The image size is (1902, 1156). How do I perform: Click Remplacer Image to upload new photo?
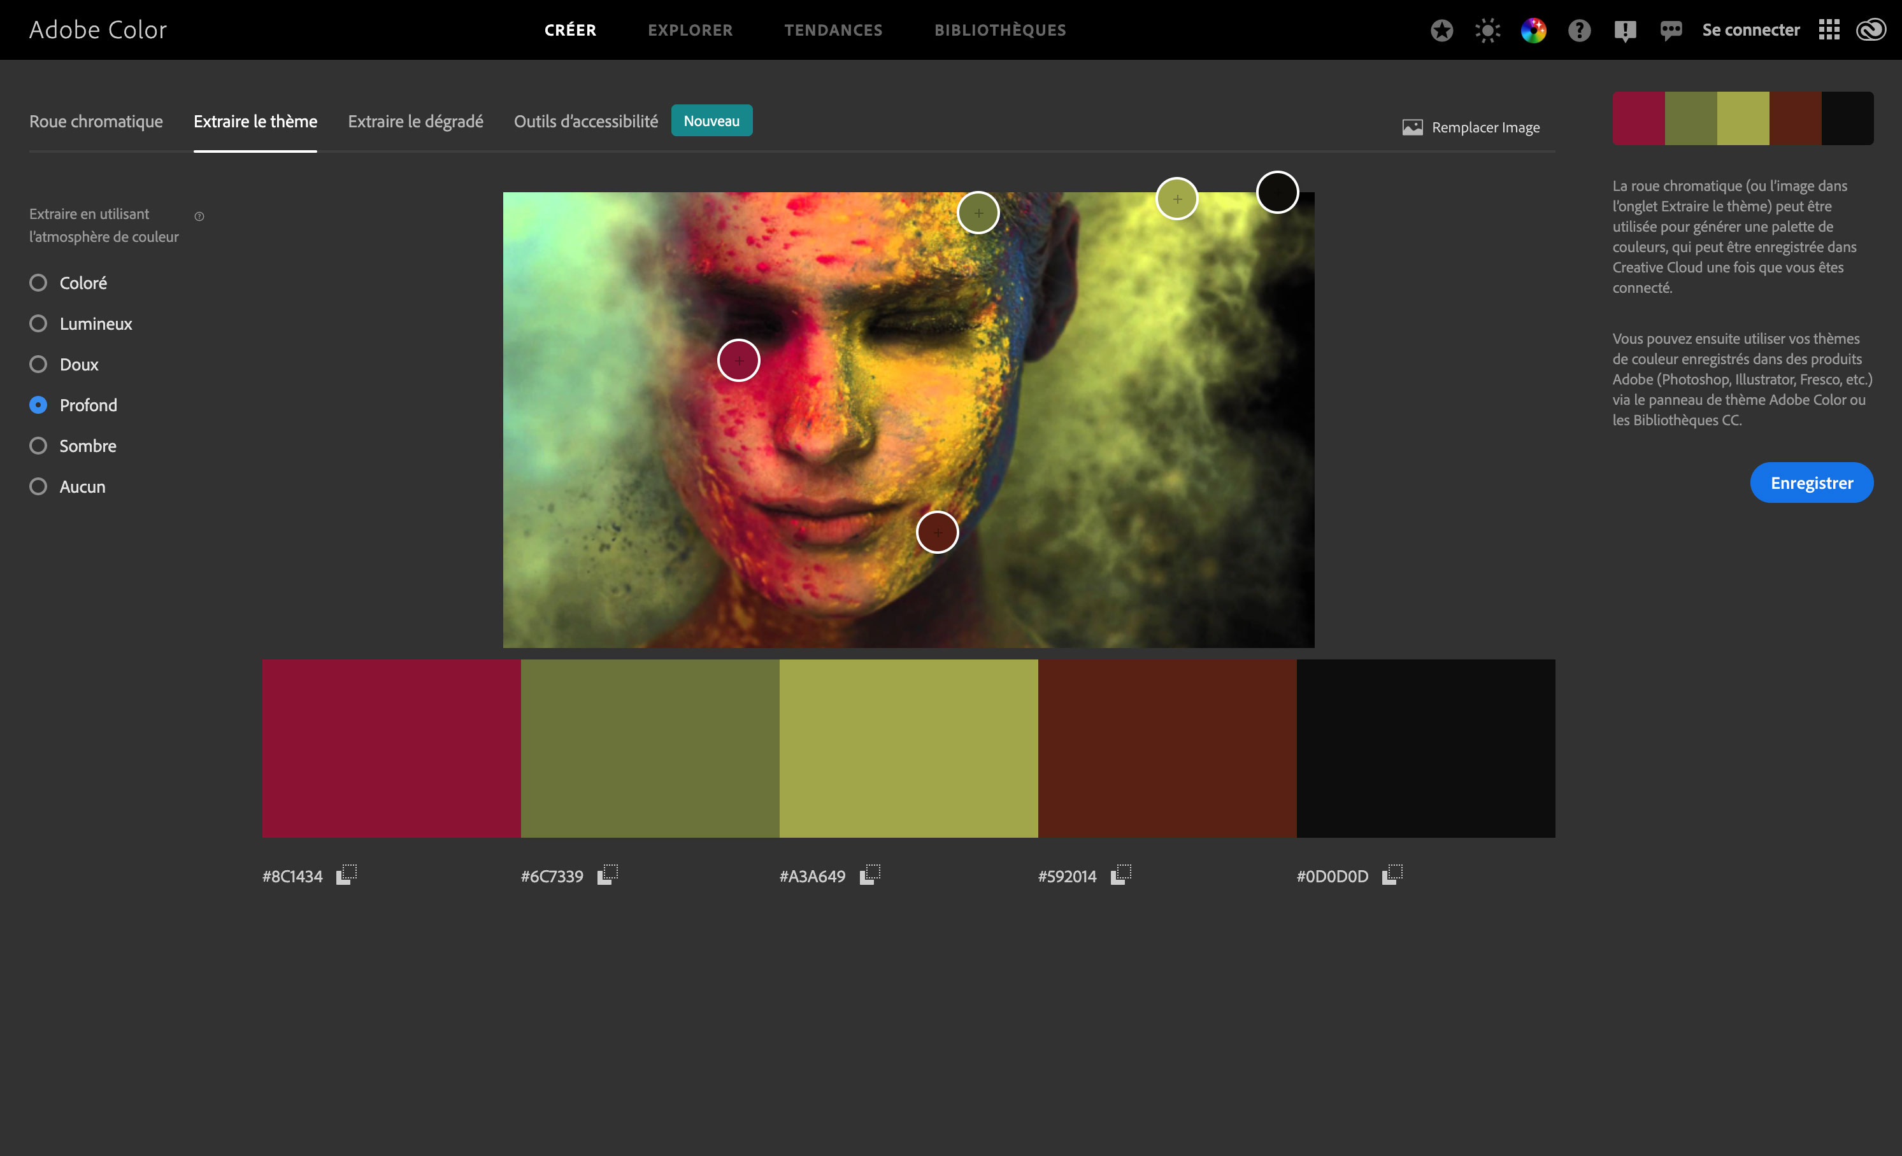[1472, 127]
